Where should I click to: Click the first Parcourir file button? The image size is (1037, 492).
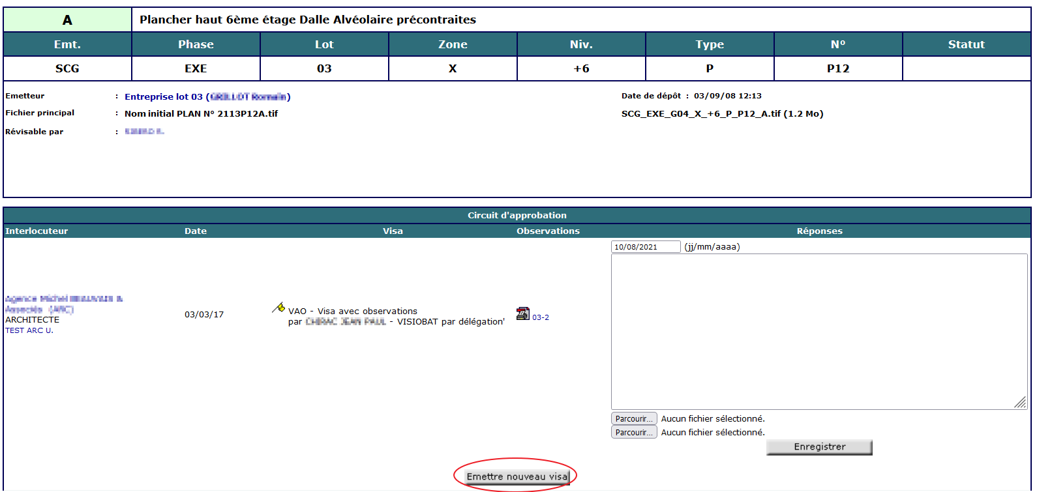(x=634, y=418)
